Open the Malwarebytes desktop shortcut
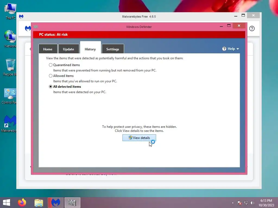Viewport: 278px width, 208px height. point(9,124)
